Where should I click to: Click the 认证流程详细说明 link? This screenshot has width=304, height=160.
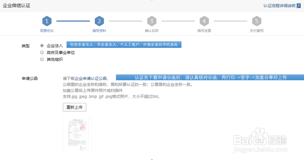coord(279,6)
